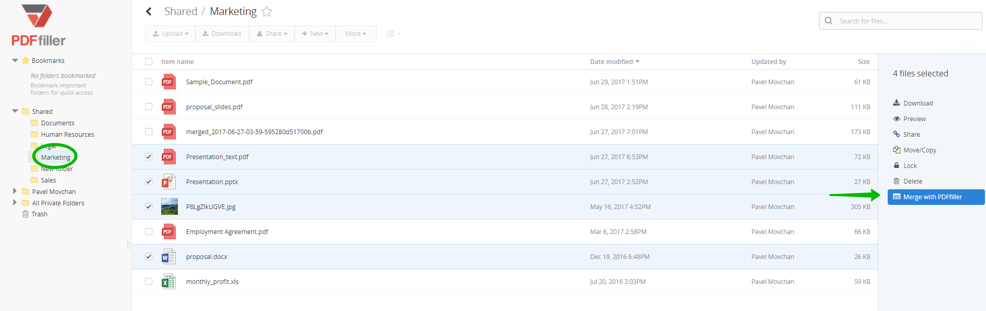Check the proposal_slides.pdf checkbox
This screenshot has width=986, height=311.
149,107
